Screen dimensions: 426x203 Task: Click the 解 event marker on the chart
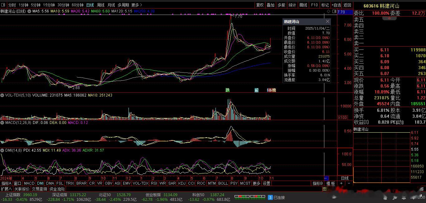[x=256, y=90]
